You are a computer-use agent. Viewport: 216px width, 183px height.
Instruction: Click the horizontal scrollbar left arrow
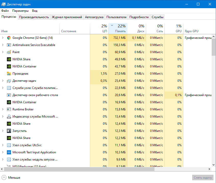2,169
